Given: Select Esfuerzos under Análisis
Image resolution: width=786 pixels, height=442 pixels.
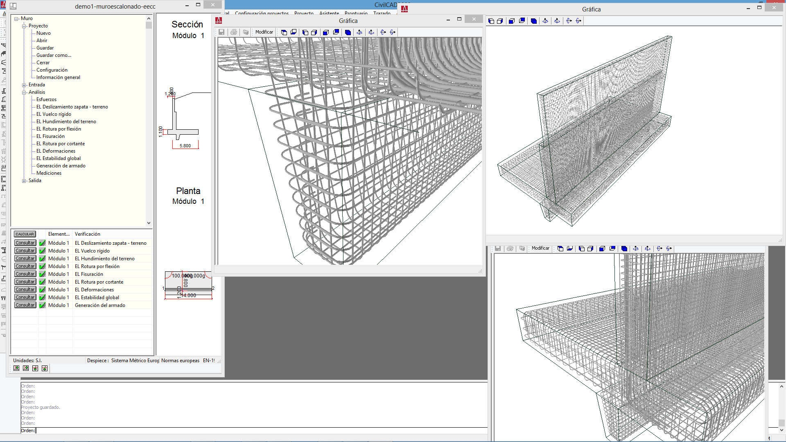Looking at the screenshot, I should click(46, 99).
